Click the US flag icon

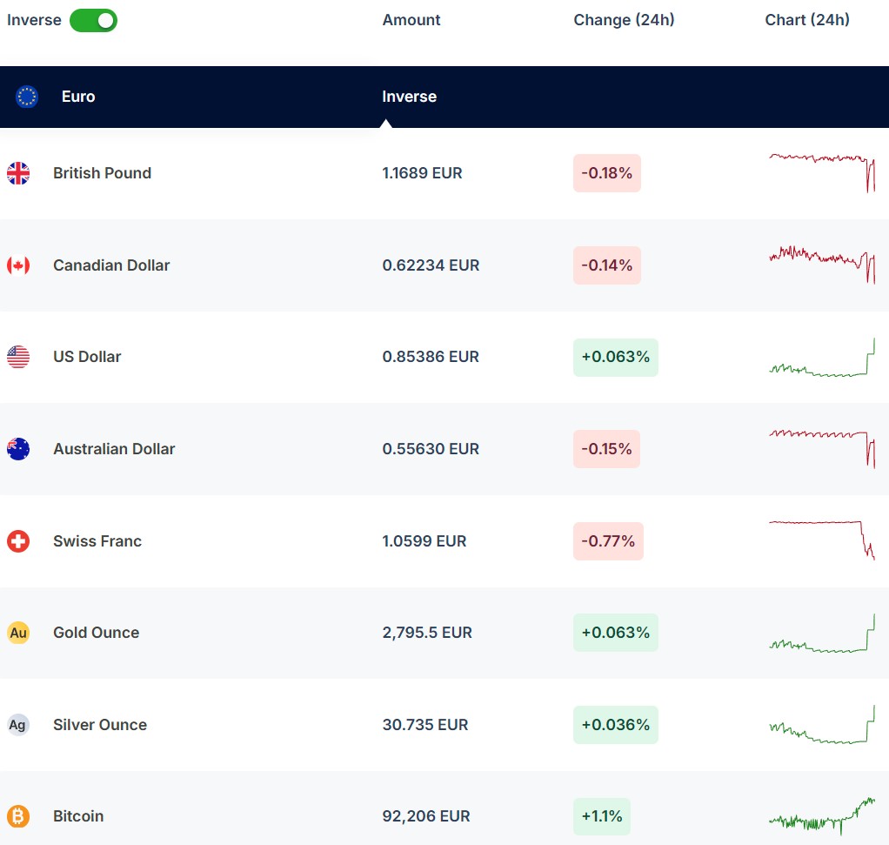[18, 357]
